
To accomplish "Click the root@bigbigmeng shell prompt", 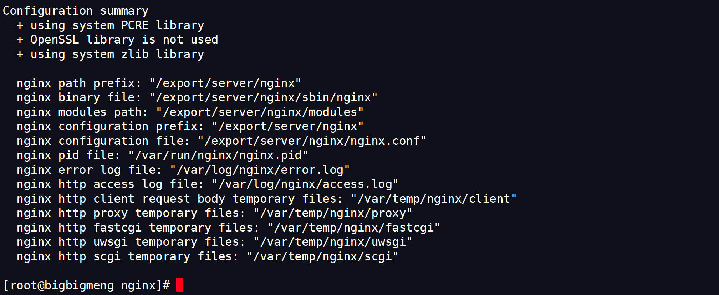I will pyautogui.click(x=87, y=285).
